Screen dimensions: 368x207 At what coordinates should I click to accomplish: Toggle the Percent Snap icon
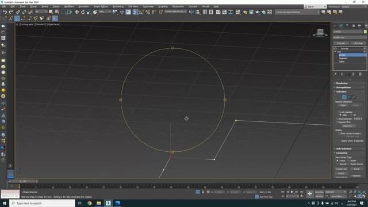(148, 12)
